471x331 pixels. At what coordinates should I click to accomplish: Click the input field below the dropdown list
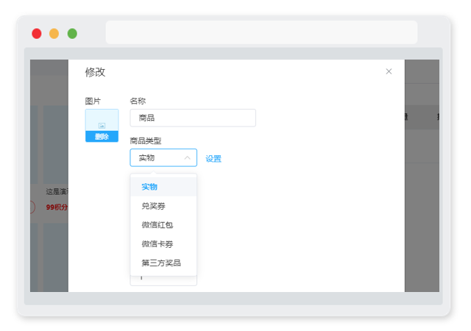pyautogui.click(x=163, y=280)
